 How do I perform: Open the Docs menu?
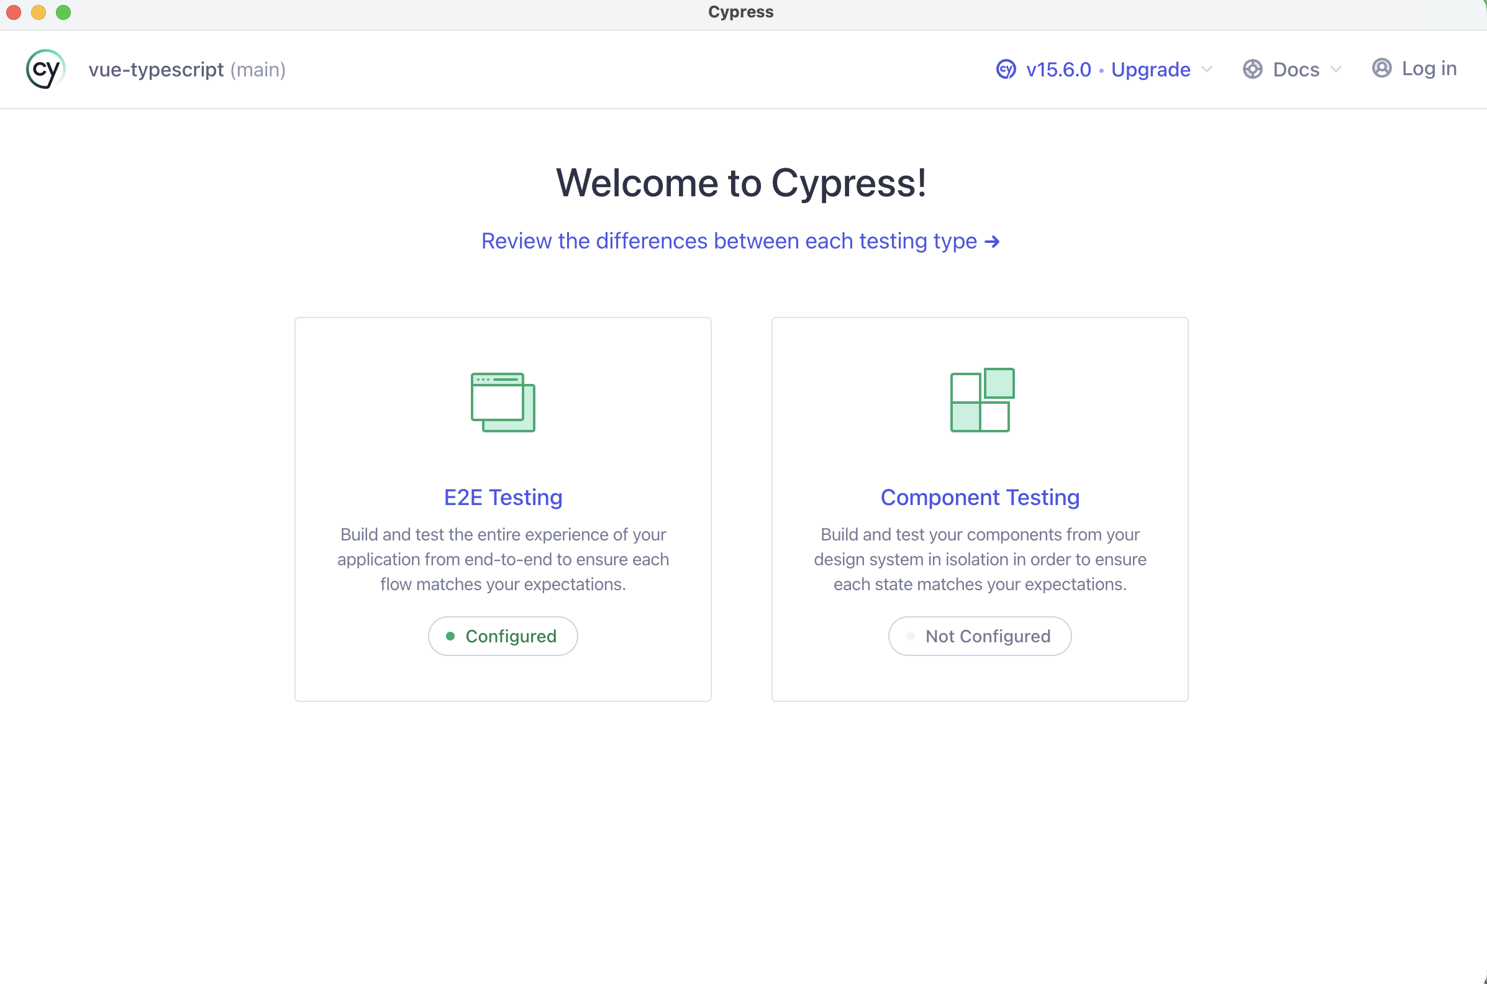[1296, 69]
